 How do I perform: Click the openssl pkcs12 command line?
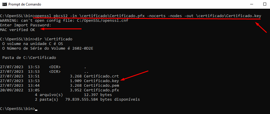coord(131,16)
